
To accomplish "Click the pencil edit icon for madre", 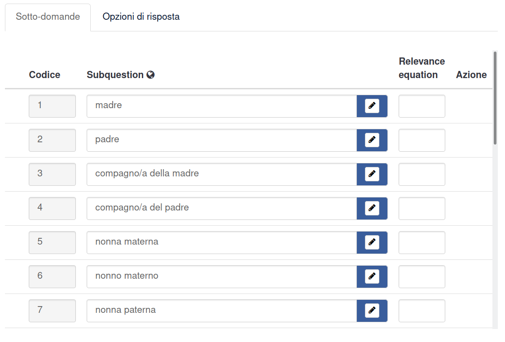I will [372, 106].
